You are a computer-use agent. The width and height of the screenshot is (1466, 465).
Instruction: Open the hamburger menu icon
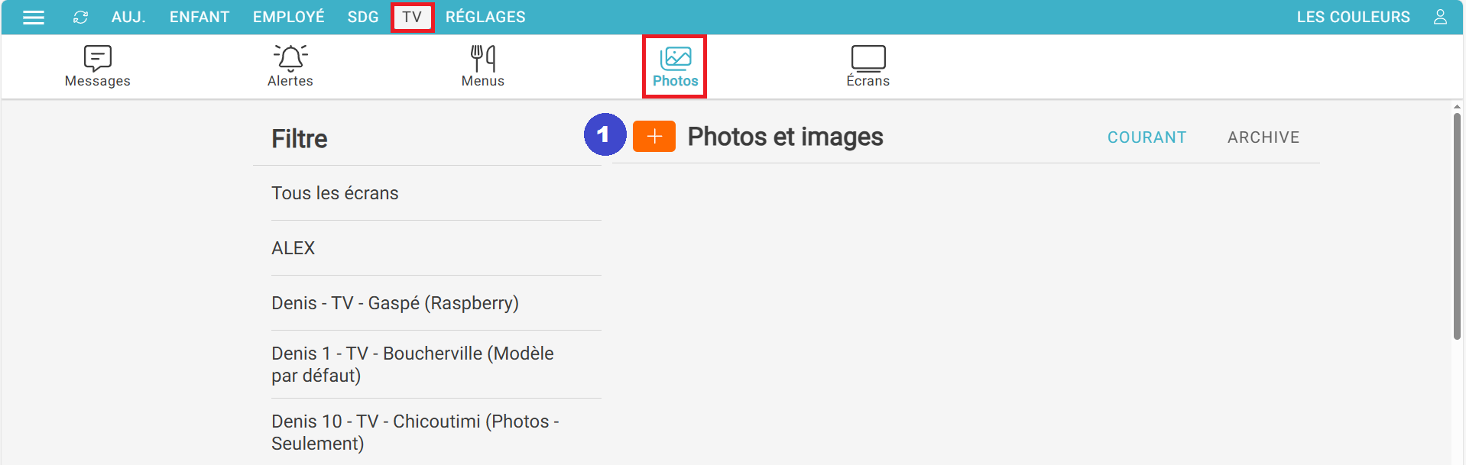(34, 17)
